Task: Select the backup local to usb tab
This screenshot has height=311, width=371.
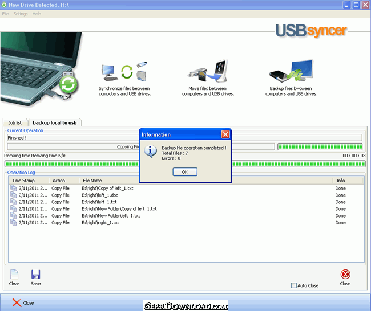Action: tap(55, 122)
